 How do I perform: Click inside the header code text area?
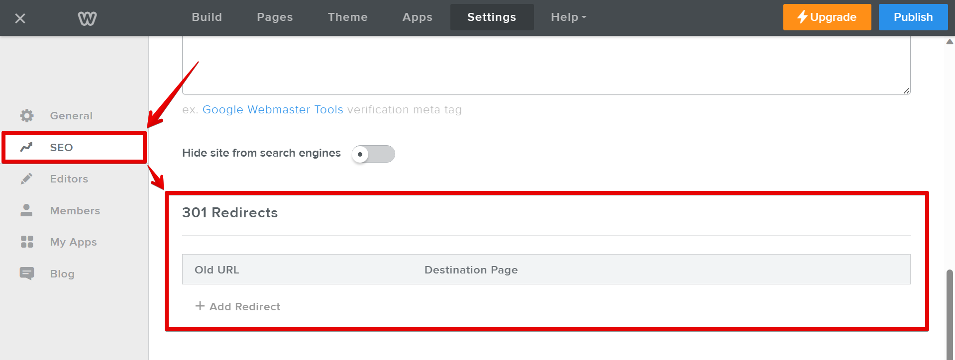pyautogui.click(x=546, y=65)
